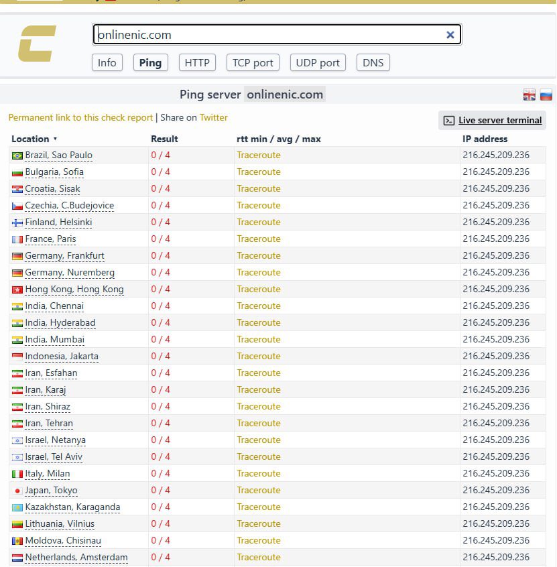Click the Lithuania flag icon
The width and height of the screenshot is (557, 567).
pos(17,524)
